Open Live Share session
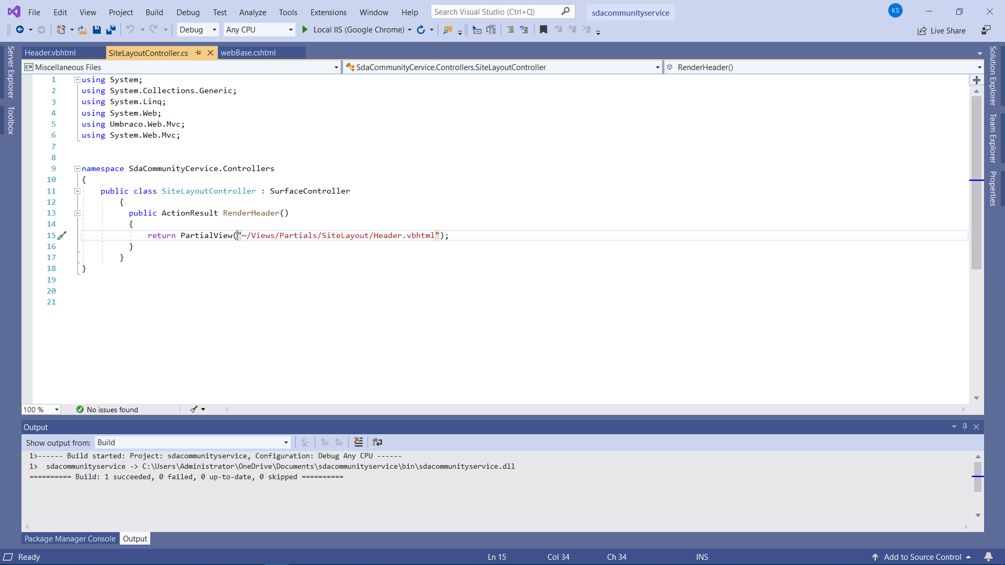Screen dimensions: 1005x565 pos(941,31)
